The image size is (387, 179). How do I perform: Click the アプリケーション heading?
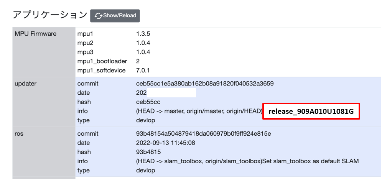click(x=50, y=15)
